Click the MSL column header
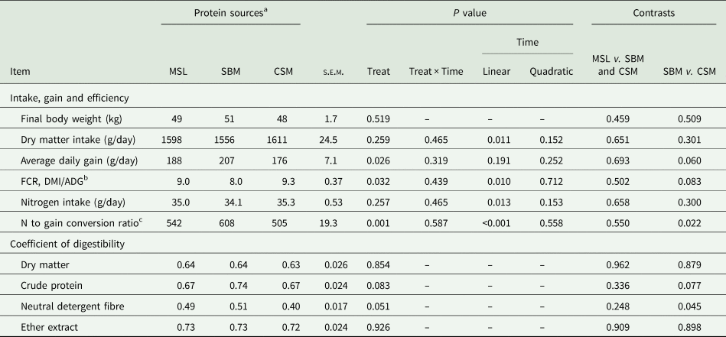This screenshot has width=726, height=337. 178,71
